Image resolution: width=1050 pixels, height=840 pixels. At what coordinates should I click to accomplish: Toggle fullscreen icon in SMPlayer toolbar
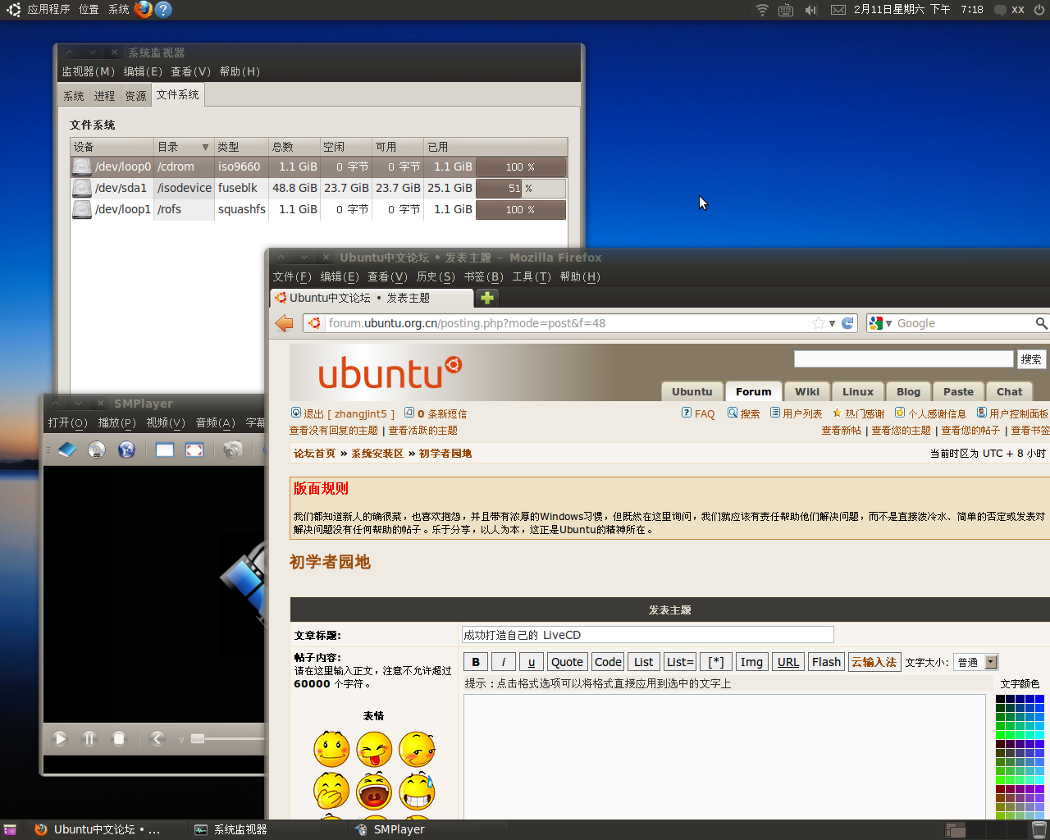[x=194, y=450]
